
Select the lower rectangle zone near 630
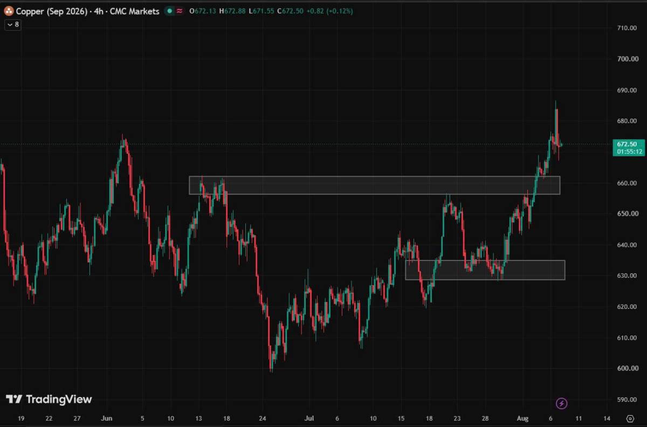tap(485, 270)
